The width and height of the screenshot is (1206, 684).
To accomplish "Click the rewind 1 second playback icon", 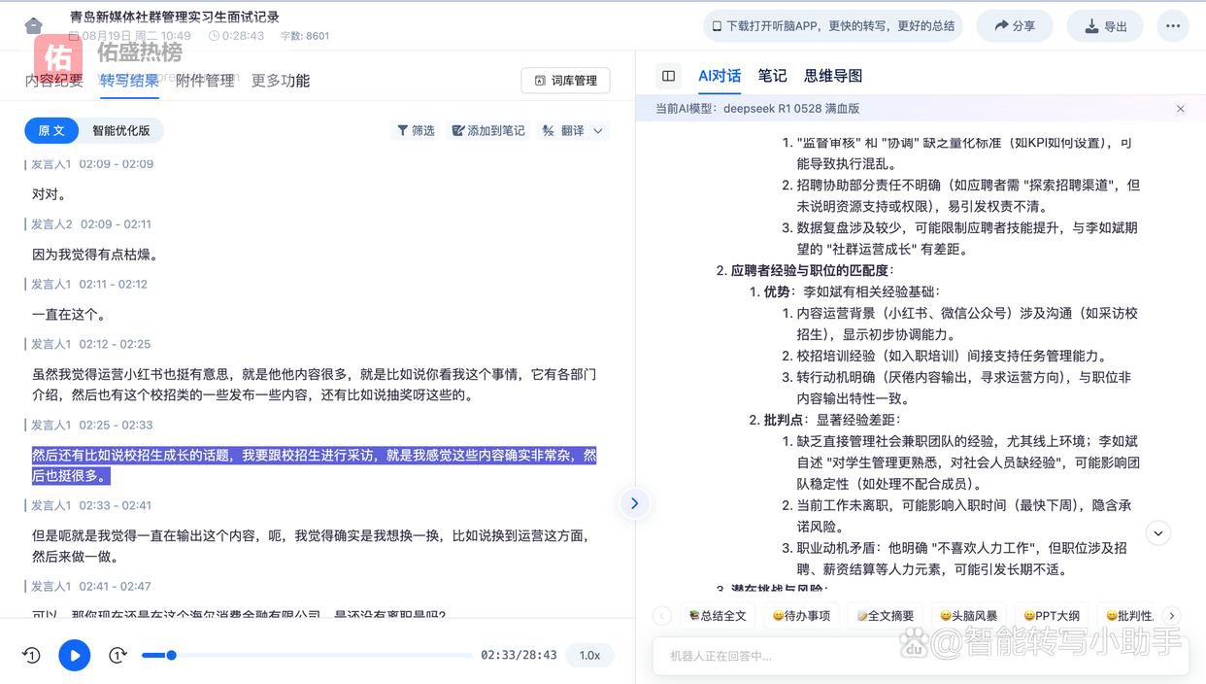I will (x=30, y=655).
